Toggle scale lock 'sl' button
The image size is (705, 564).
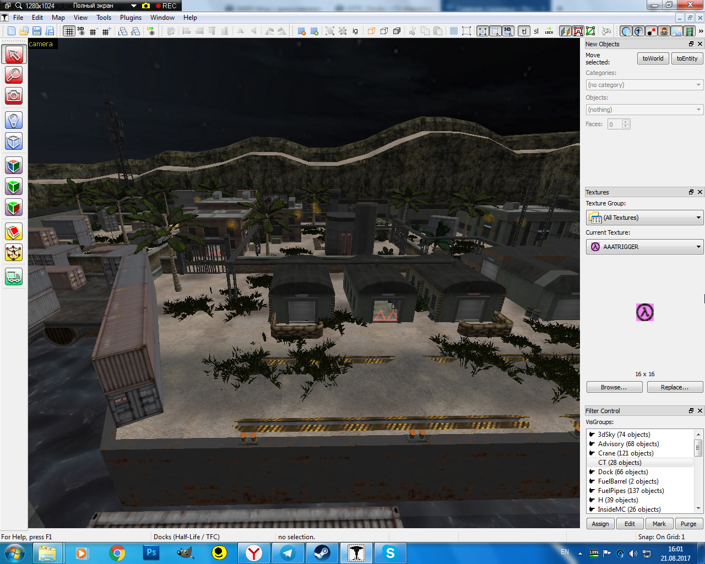pyautogui.click(x=536, y=31)
